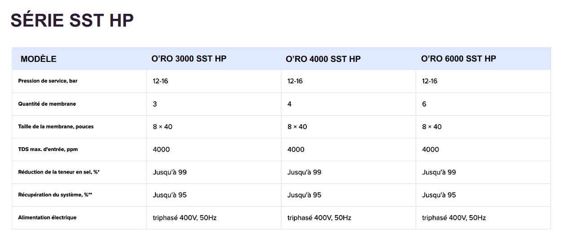Click 12-16 value under O'RO 3000
562x241 pixels.
tap(160, 81)
